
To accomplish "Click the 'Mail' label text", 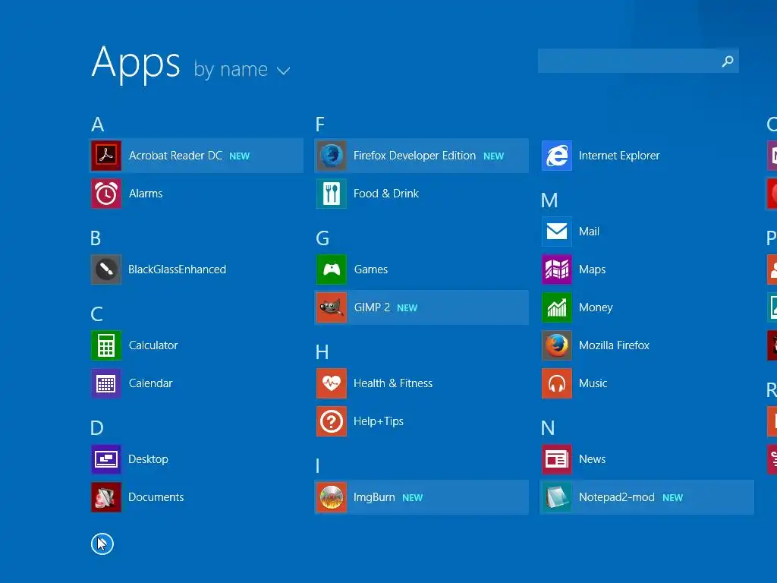I will (589, 232).
